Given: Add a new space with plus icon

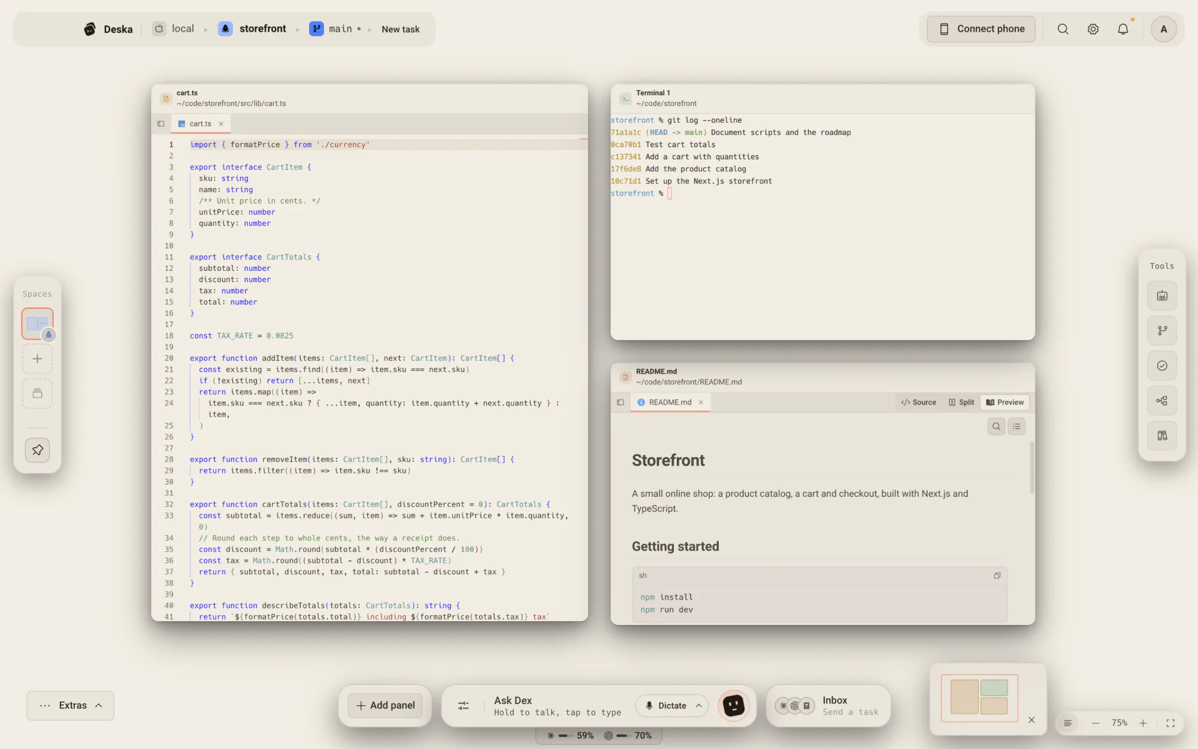Looking at the screenshot, I should point(37,359).
